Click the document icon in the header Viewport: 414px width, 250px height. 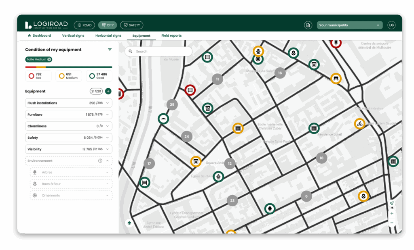pos(308,25)
